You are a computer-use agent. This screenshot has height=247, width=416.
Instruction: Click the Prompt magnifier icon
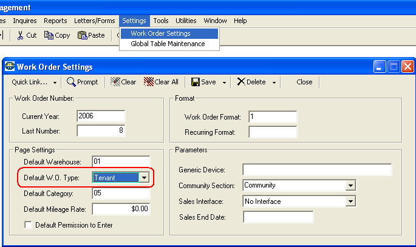pyautogui.click(x=71, y=82)
